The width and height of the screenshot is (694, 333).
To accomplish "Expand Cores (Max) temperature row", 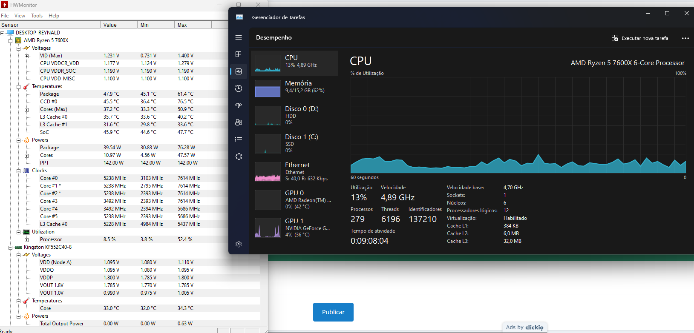I will pos(27,109).
